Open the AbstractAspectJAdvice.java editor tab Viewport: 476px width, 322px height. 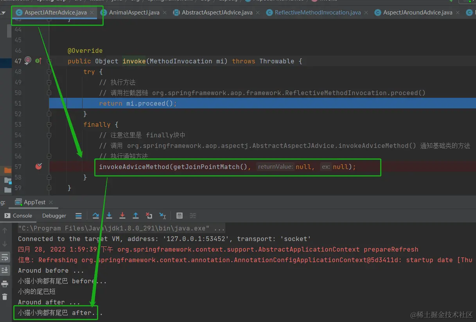(217, 13)
